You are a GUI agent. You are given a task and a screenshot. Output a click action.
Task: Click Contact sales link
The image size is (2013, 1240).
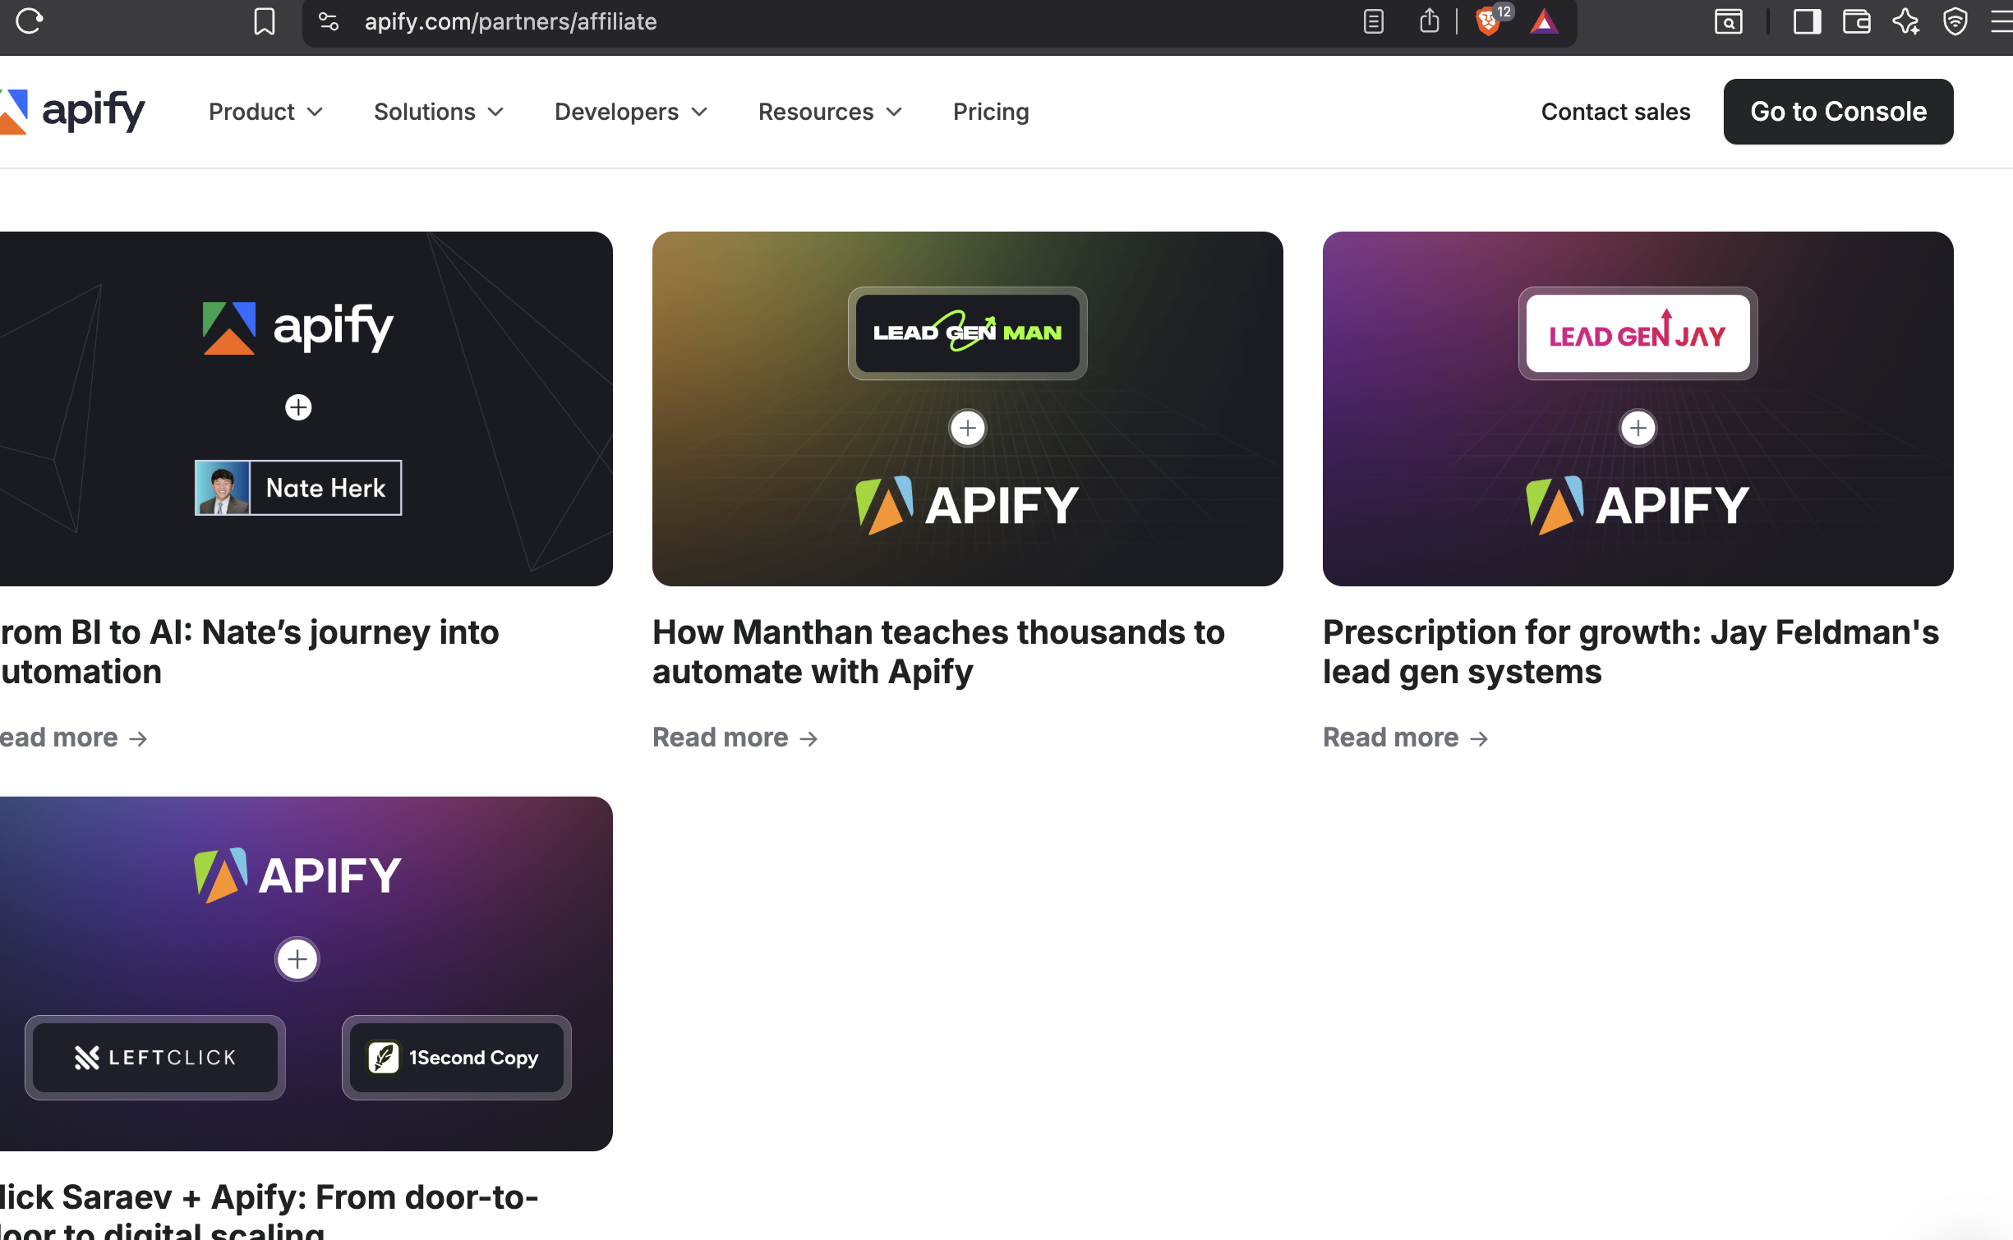pos(1615,112)
